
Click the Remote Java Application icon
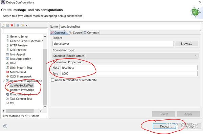click(7, 81)
